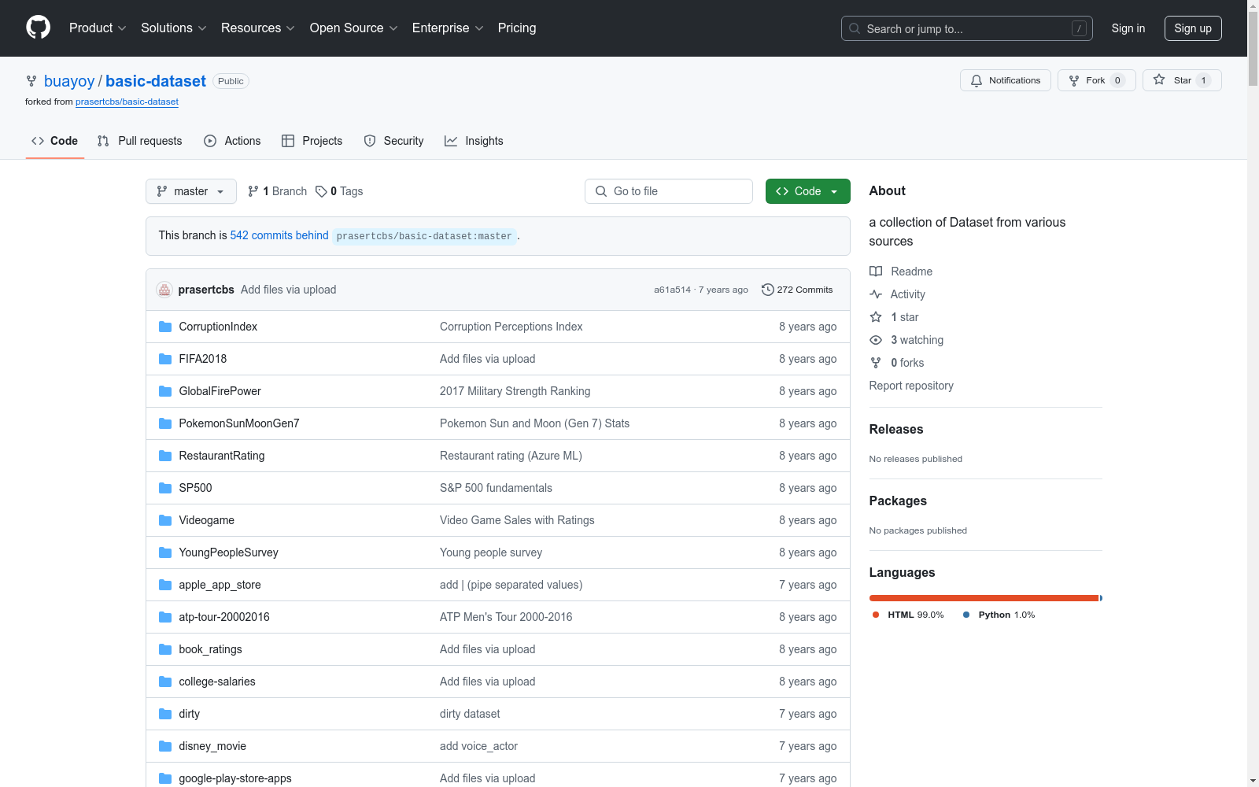Switch to the Projects tab
The image size is (1259, 787).
[x=312, y=141]
